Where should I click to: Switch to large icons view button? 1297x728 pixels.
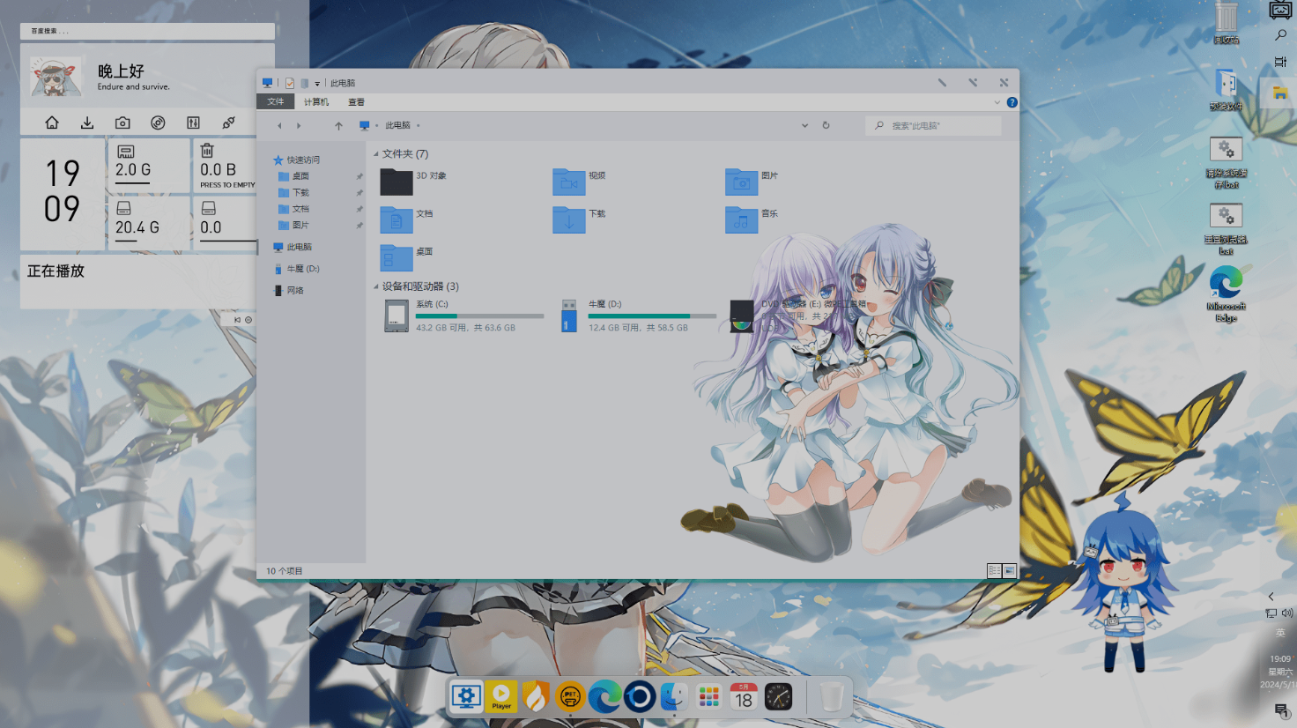(x=1010, y=571)
